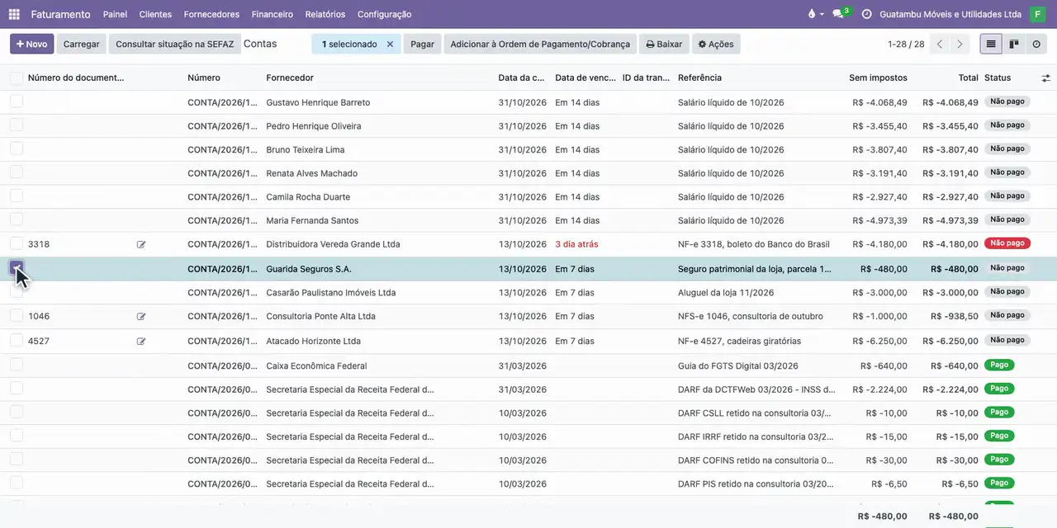The image size is (1057, 528).
Task: Open the apps grid home menu
Action: 14,14
